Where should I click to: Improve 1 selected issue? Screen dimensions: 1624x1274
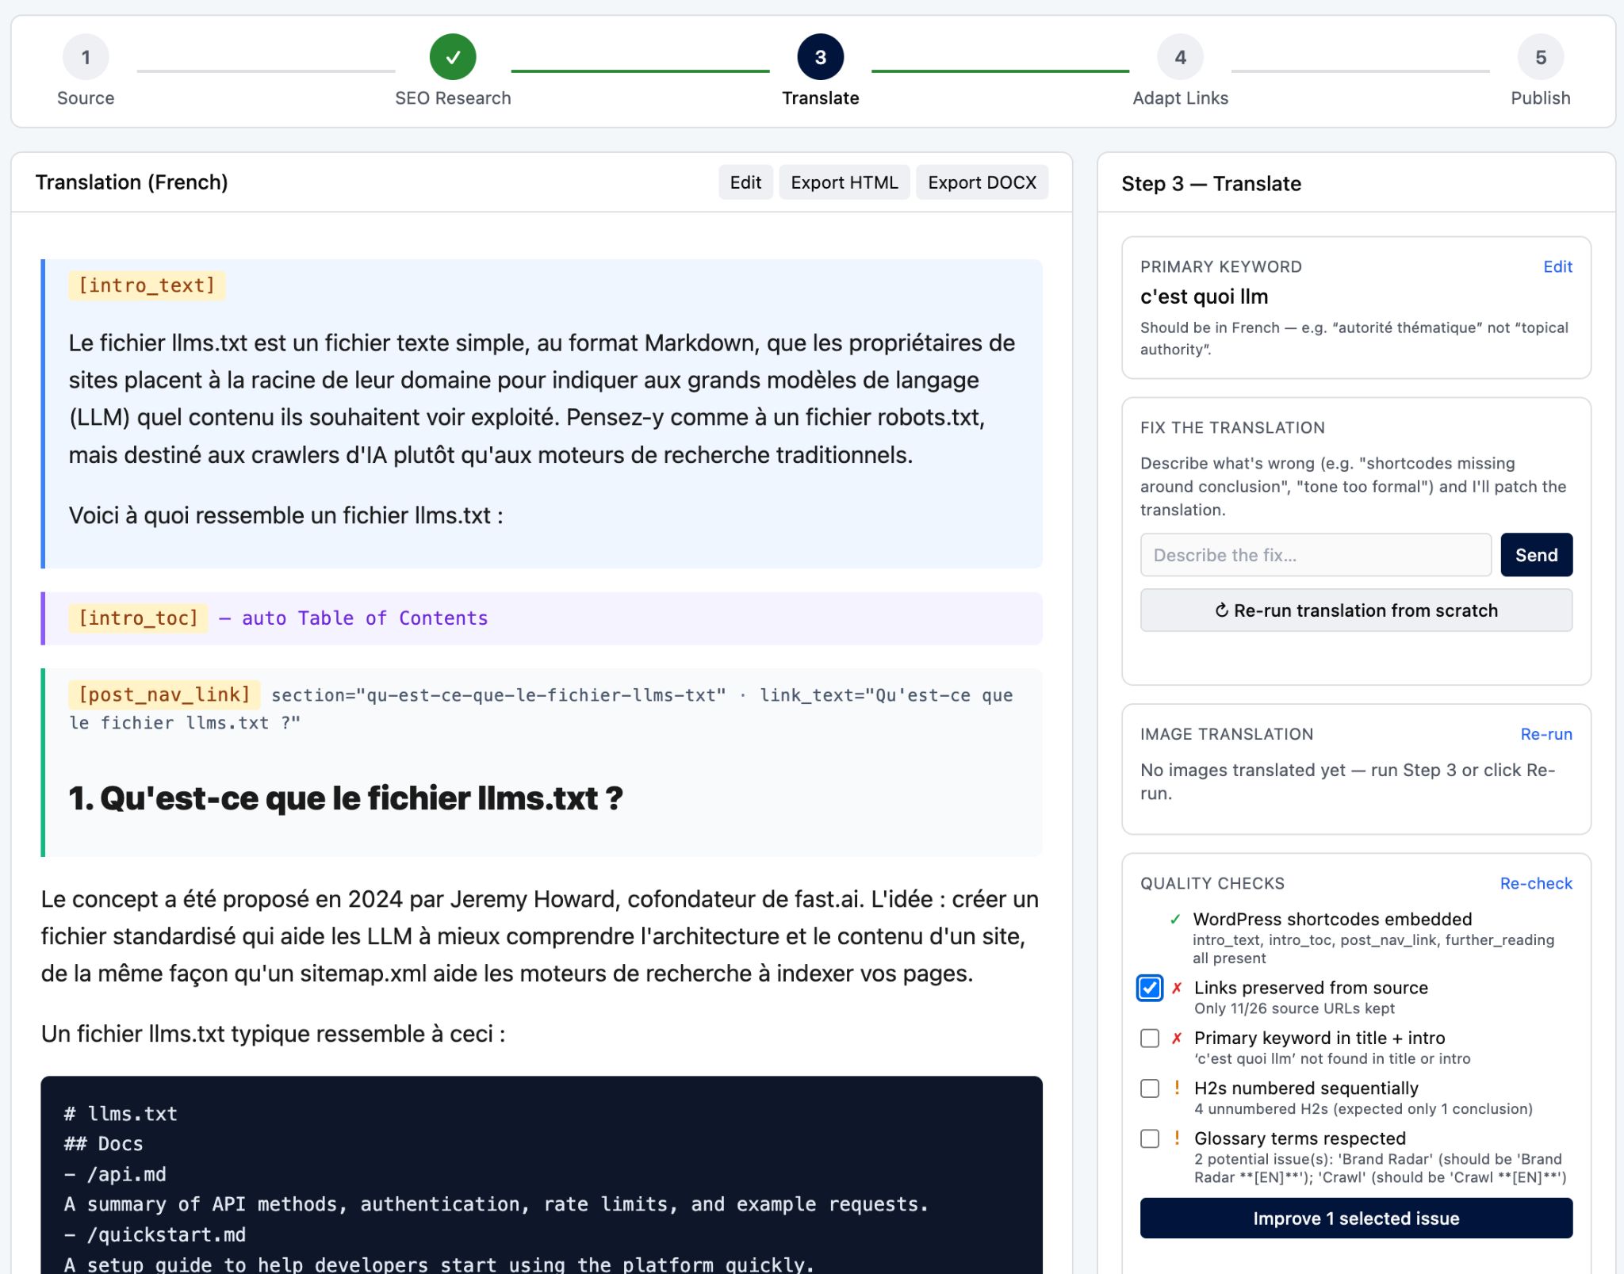pyautogui.click(x=1356, y=1219)
